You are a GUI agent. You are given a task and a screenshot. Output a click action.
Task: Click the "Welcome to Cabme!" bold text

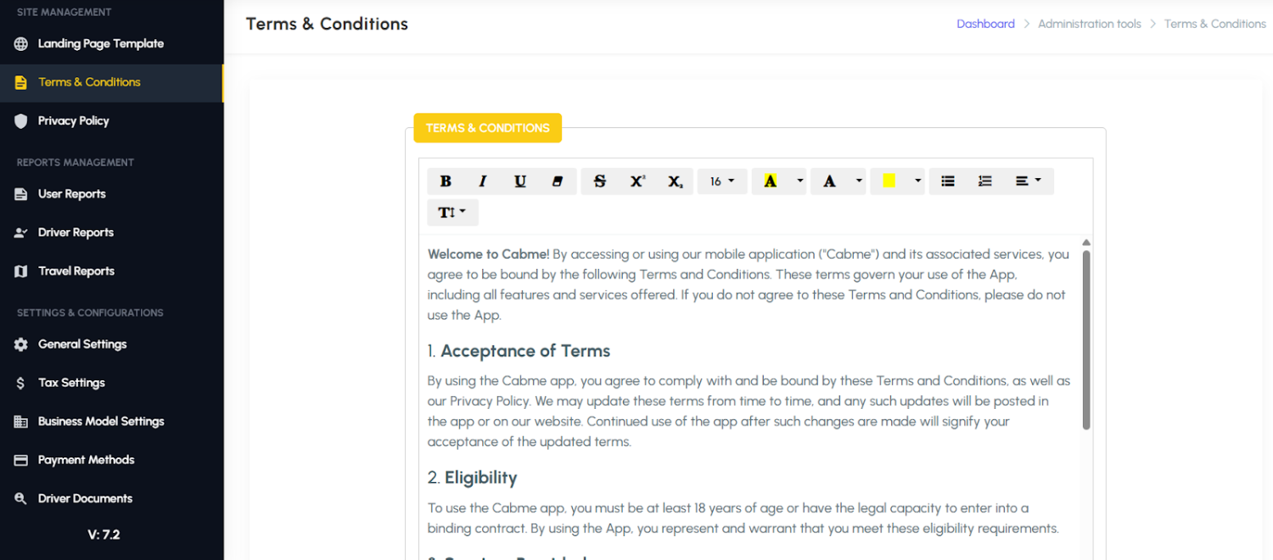488,254
